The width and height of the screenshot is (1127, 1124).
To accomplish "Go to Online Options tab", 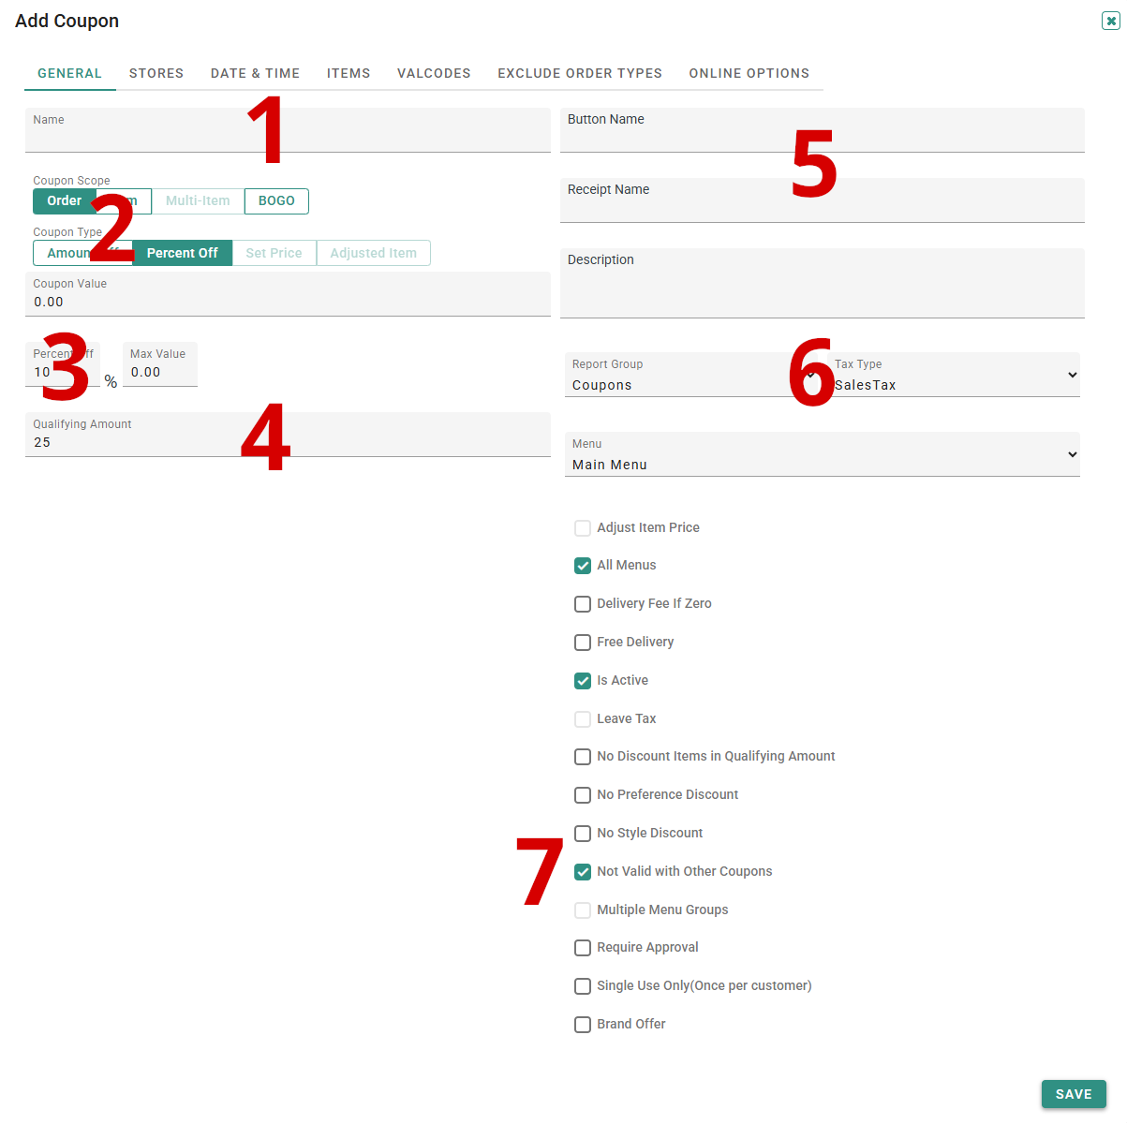I will [749, 73].
